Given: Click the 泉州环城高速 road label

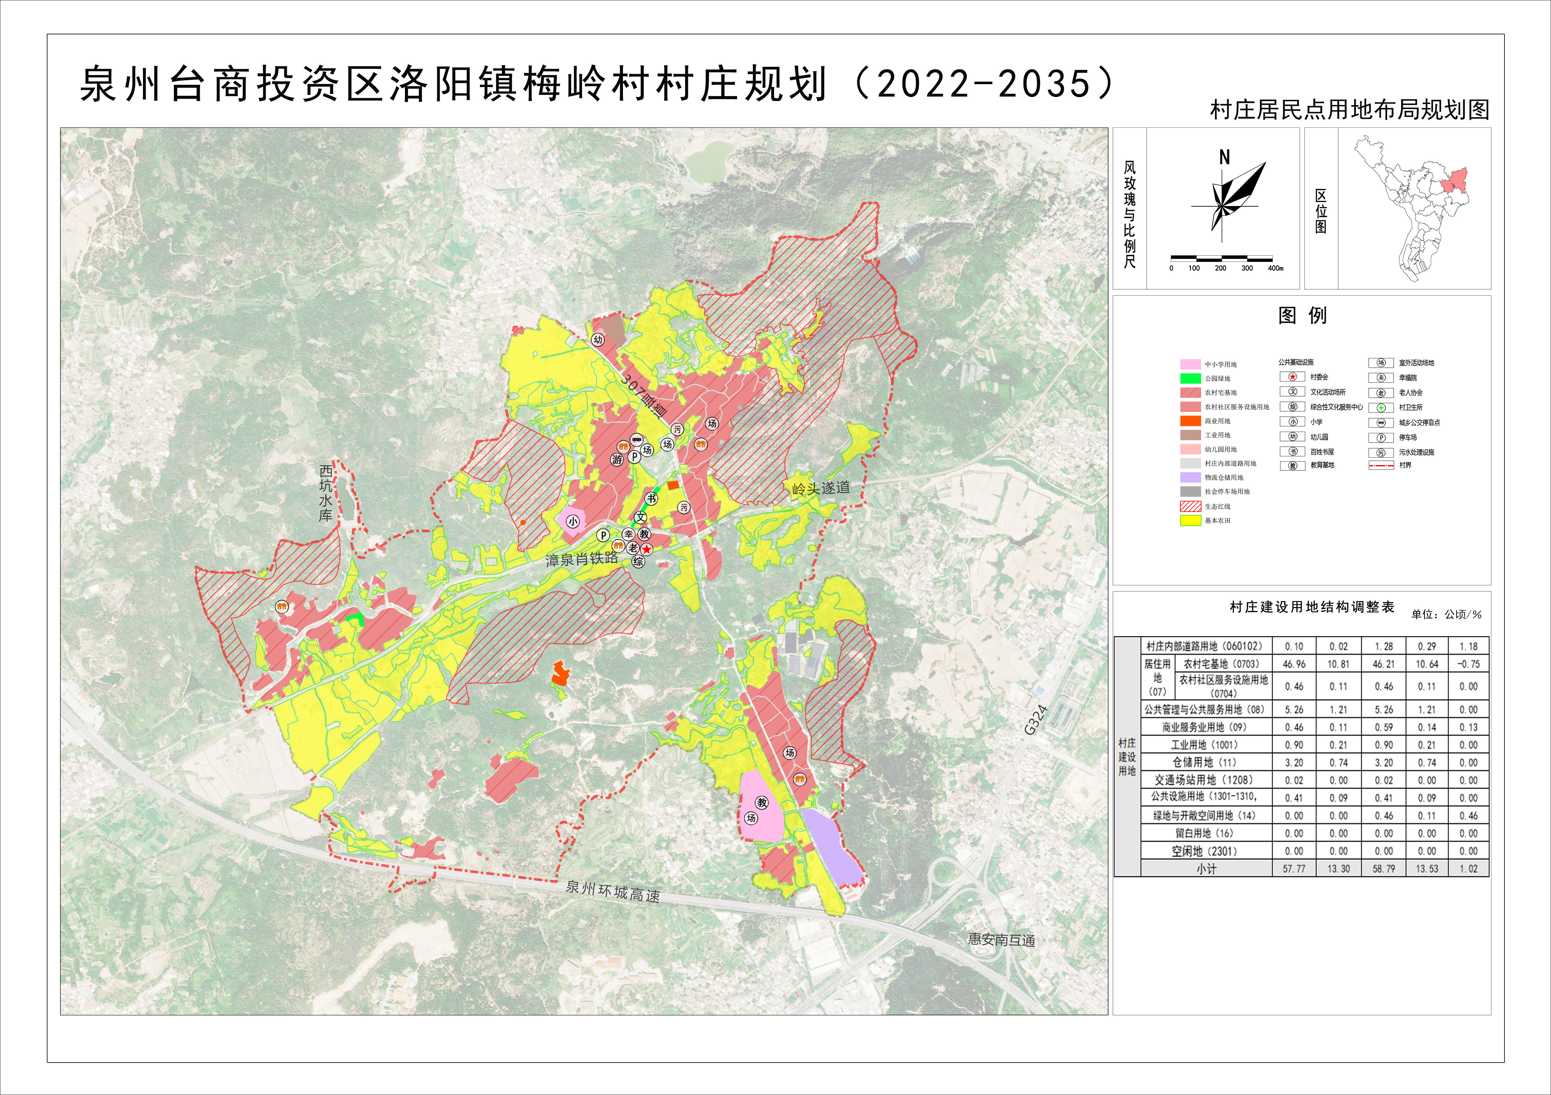Looking at the screenshot, I should pyautogui.click(x=612, y=891).
